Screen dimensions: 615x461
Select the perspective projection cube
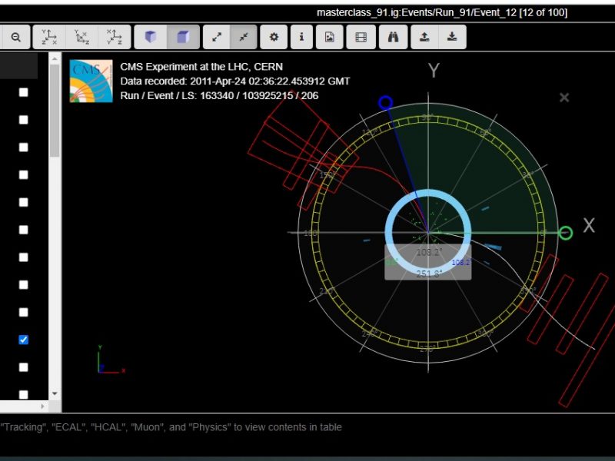point(151,37)
